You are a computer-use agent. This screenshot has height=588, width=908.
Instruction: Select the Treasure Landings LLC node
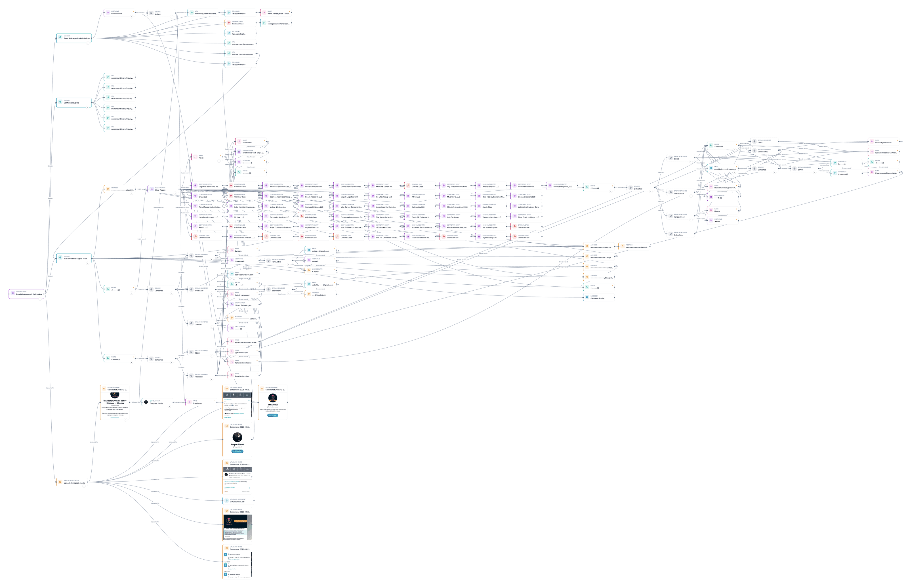[490, 216]
